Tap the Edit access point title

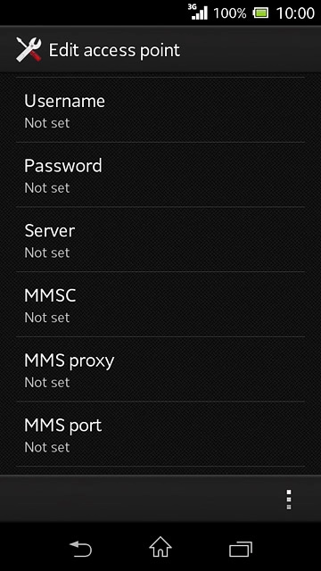click(x=114, y=51)
